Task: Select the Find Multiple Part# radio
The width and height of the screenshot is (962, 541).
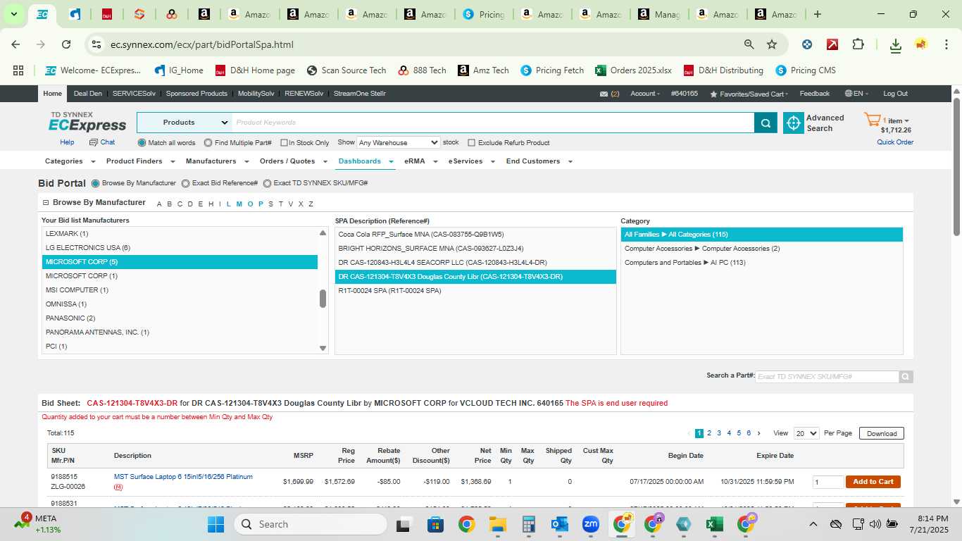Action: [208, 143]
